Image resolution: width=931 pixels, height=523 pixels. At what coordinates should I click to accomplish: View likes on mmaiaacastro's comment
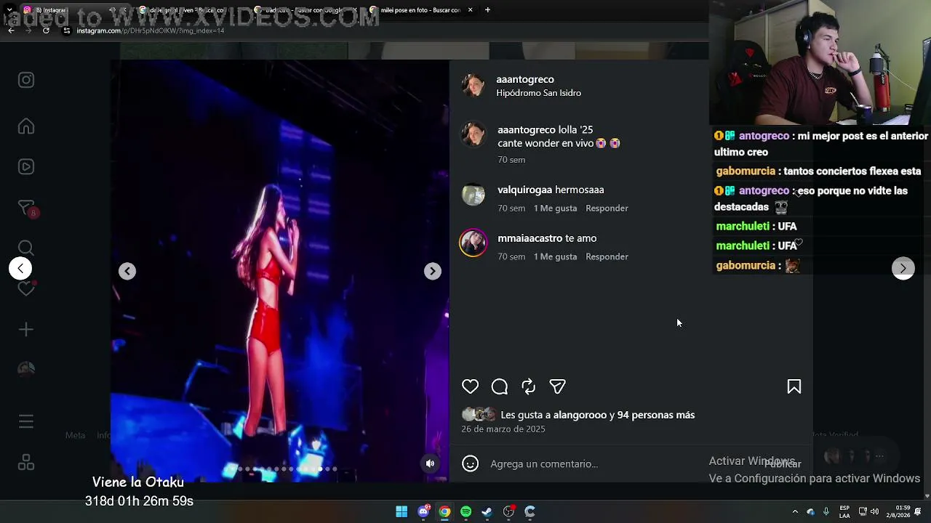tap(555, 256)
